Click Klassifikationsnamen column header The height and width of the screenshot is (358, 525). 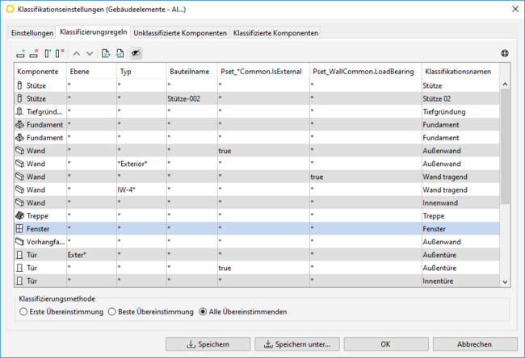(x=460, y=71)
